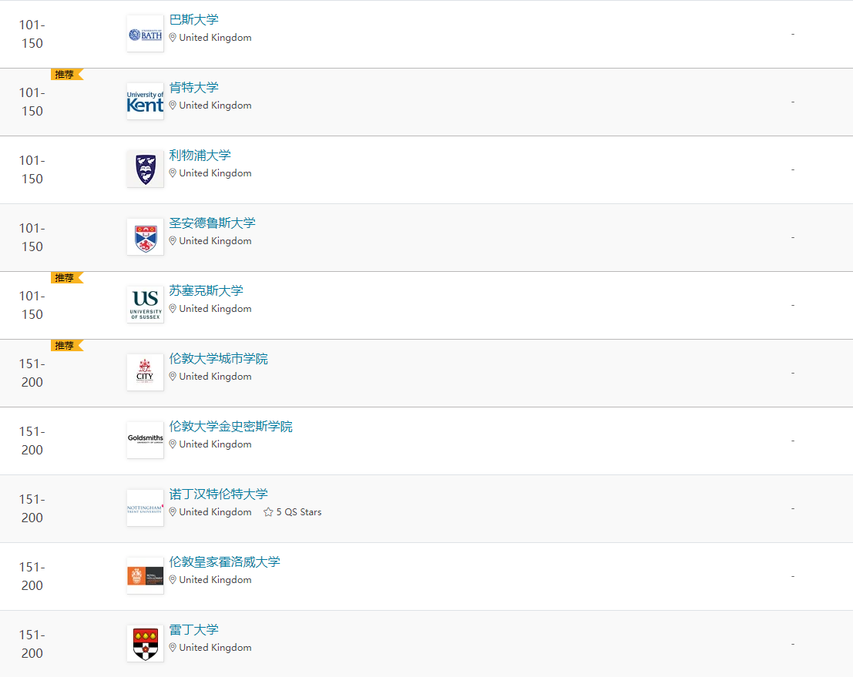The height and width of the screenshot is (677, 853).
Task: Open the University of Liverpool crest logo
Action: click(146, 169)
